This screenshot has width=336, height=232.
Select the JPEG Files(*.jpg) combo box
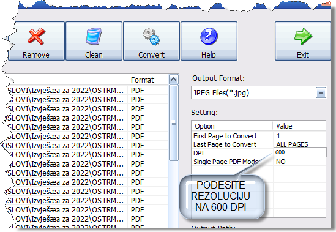click(x=259, y=93)
